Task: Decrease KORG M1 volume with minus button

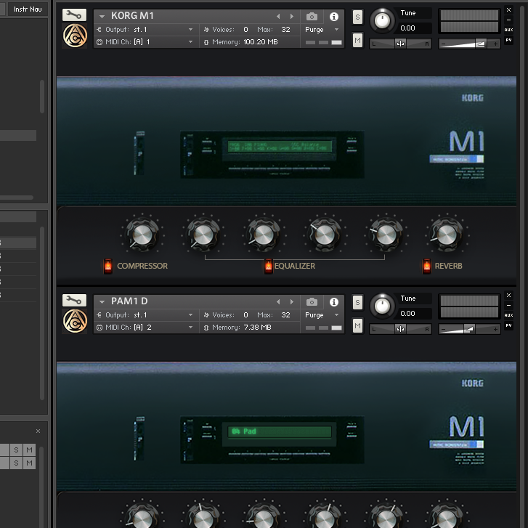Action: [443, 44]
